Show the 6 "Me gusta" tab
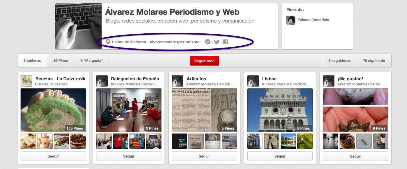Image resolution: width=407 pixels, height=169 pixels. 92,60
